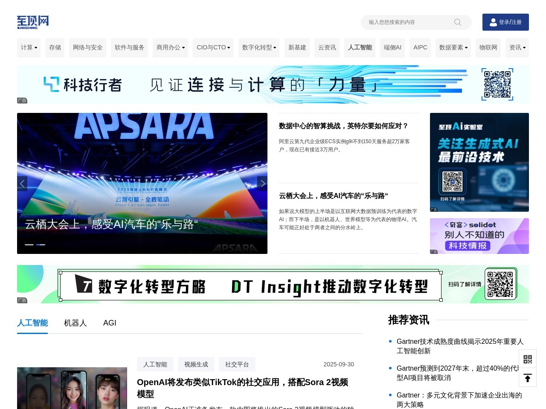Expand the 资讯 dropdown menu
546x409 pixels.
coord(517,48)
